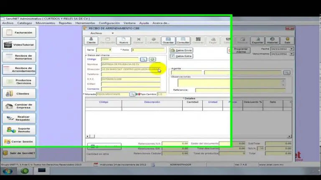This screenshot has height=180, width=321.
Task: Click the Nuevo toolbar button
Action: click(x=124, y=40)
